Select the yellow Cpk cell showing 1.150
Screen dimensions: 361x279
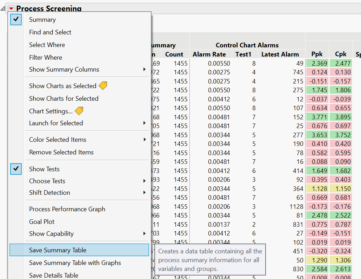340,188
